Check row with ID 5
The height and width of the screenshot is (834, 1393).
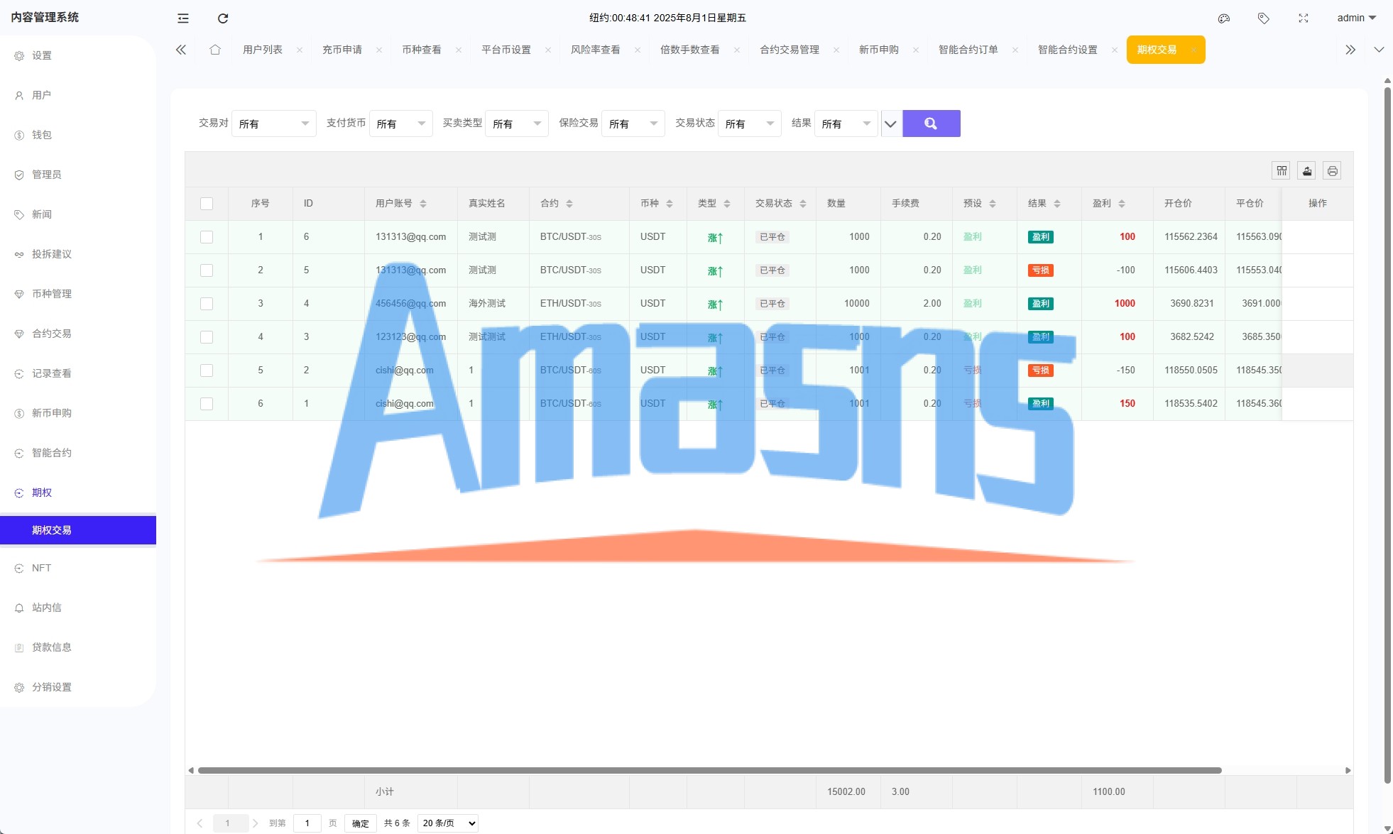tap(207, 270)
